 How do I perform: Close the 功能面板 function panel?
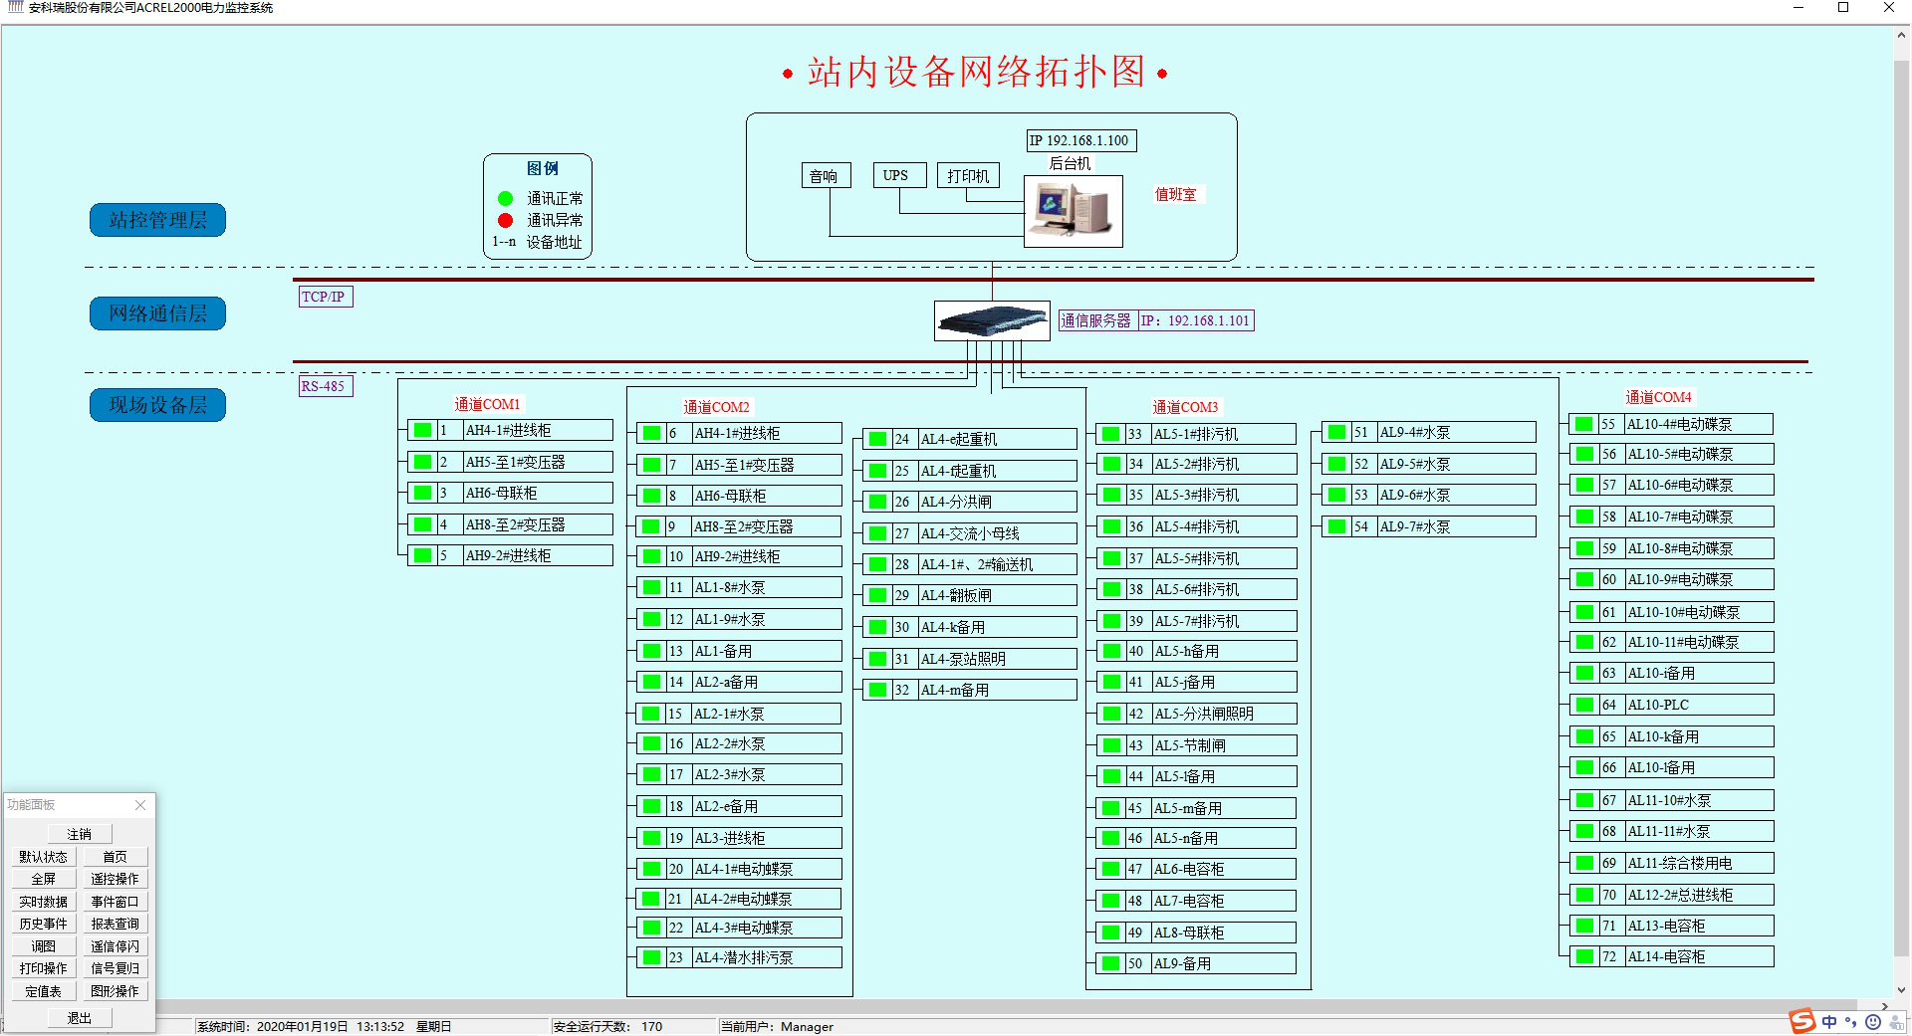[140, 805]
